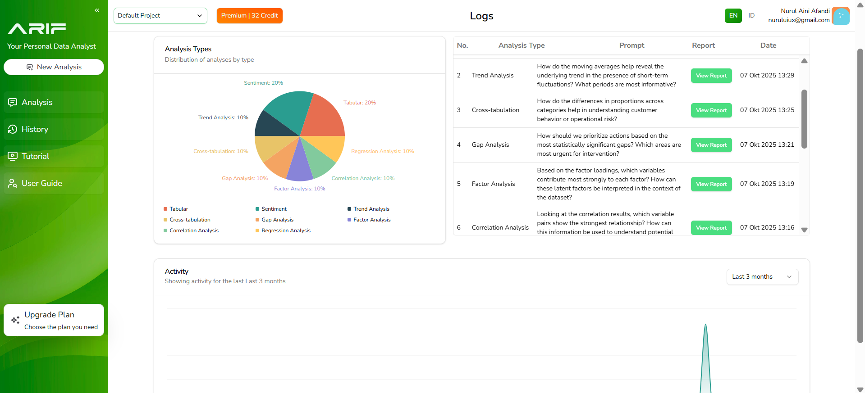The height and width of the screenshot is (393, 865).
Task: Open the User Guide menu item
Action: pyautogui.click(x=54, y=183)
